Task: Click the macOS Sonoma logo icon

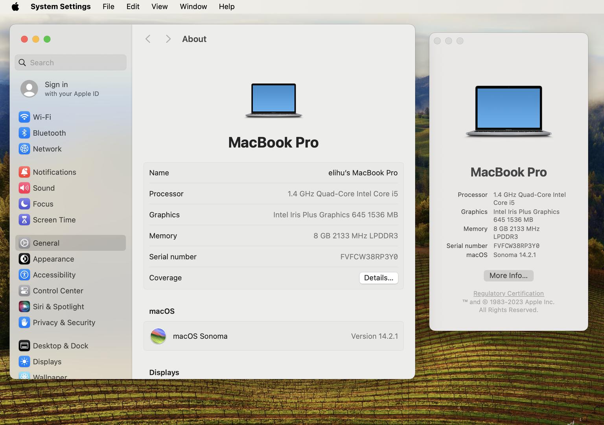Action: click(158, 336)
